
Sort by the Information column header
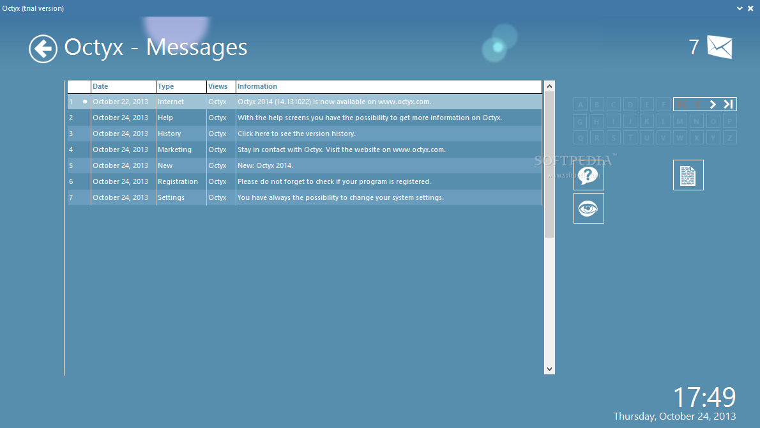(389, 86)
